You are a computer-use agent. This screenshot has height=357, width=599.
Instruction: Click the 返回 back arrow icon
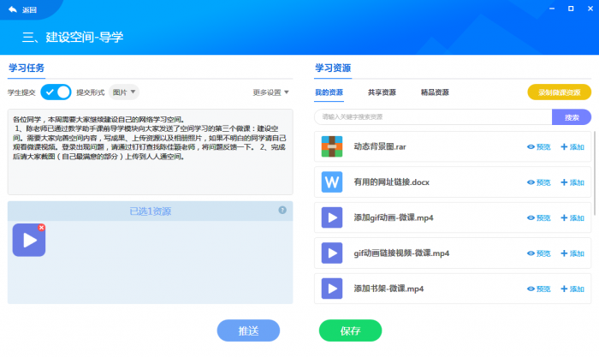pos(12,9)
